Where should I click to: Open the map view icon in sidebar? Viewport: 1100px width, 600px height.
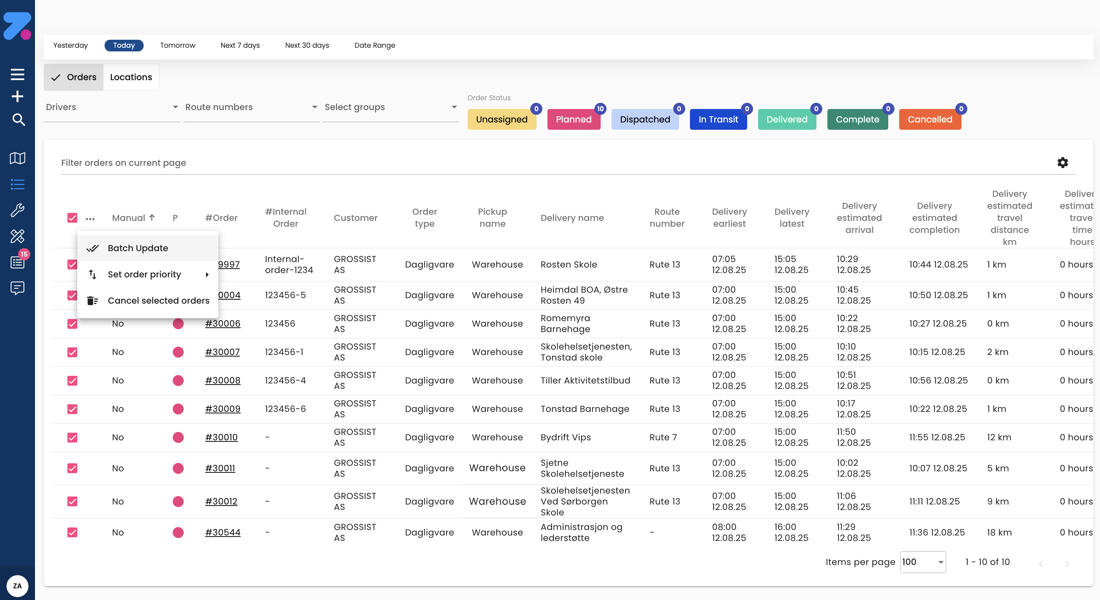pos(17,159)
